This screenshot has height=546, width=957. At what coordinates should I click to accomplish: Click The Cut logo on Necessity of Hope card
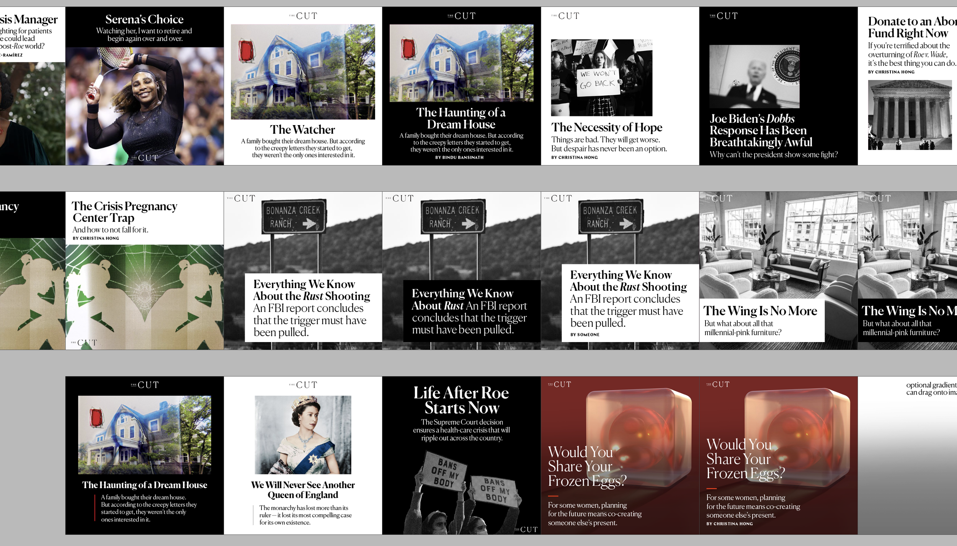pos(565,16)
